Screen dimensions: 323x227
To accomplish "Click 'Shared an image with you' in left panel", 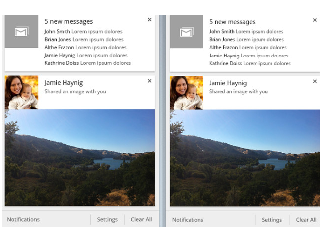I will pyautogui.click(x=75, y=92).
